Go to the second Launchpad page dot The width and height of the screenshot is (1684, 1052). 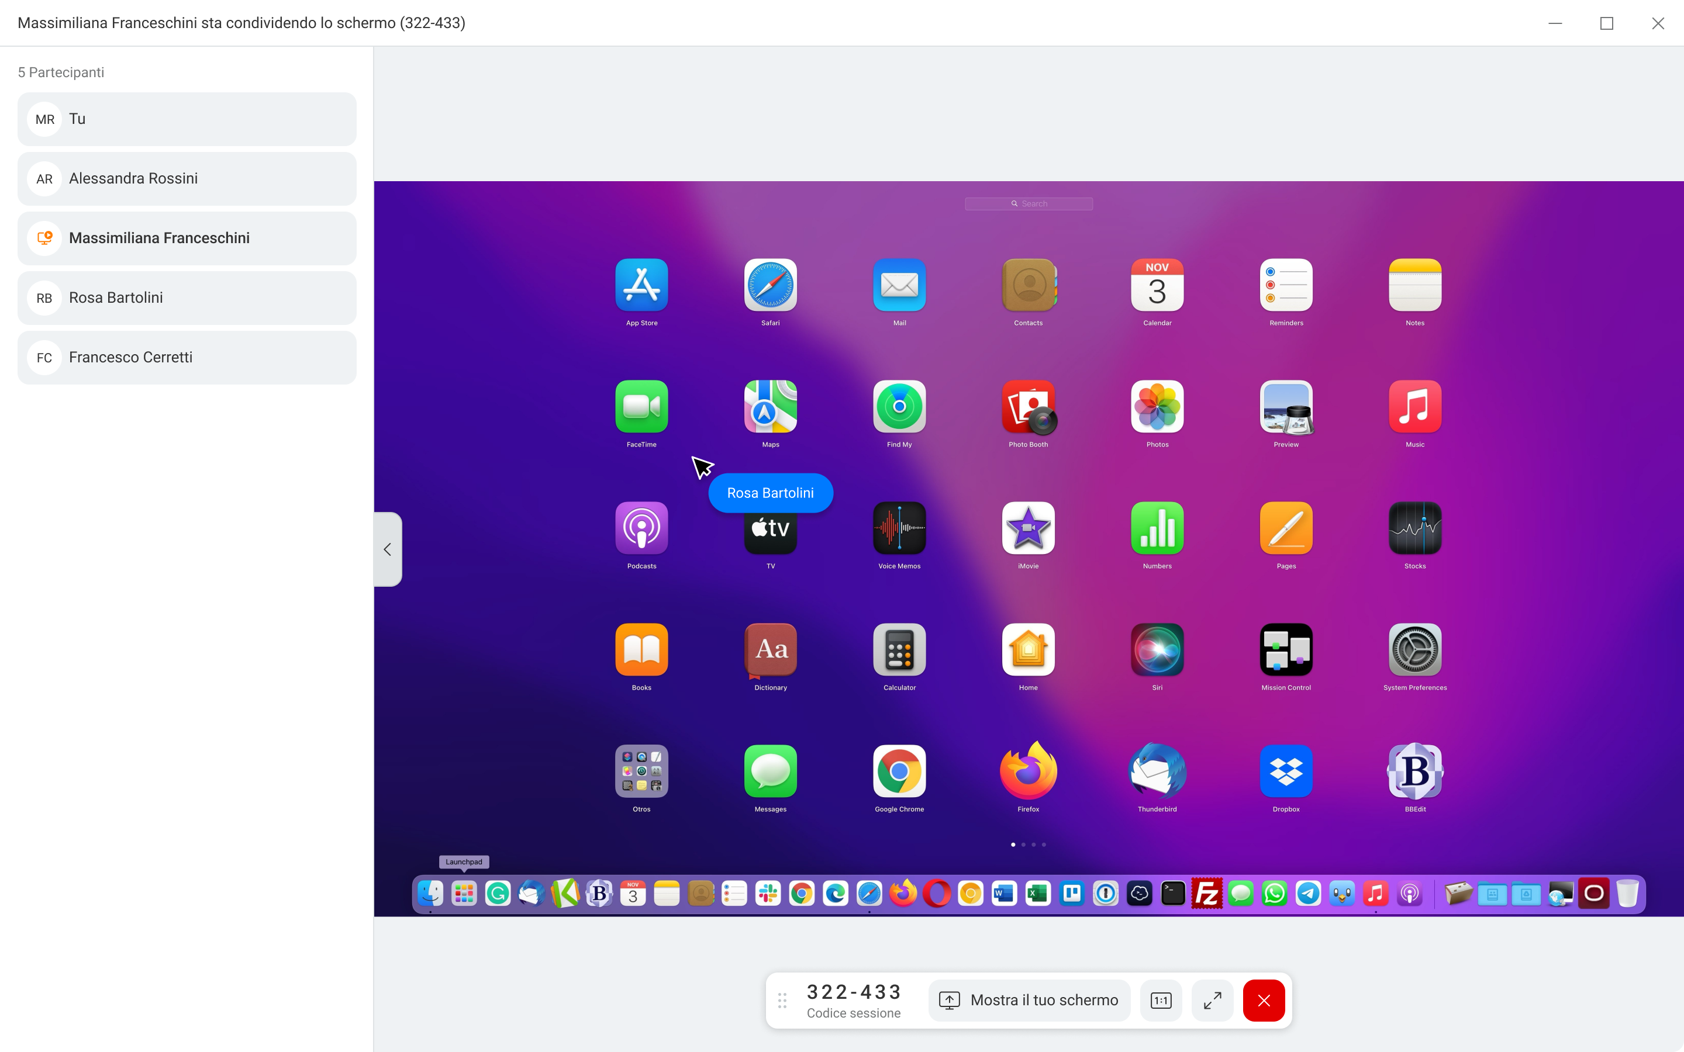pos(1023,845)
